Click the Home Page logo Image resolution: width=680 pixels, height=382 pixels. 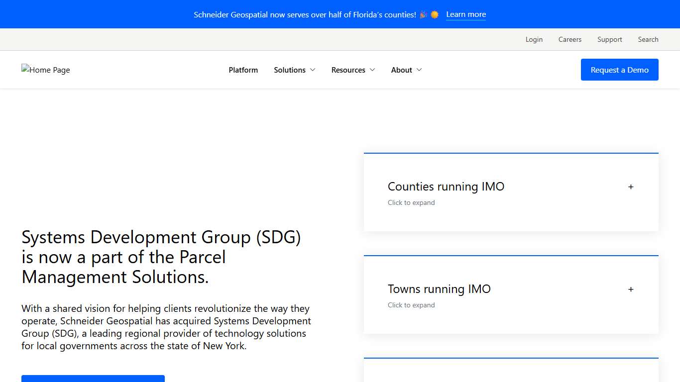pos(45,70)
